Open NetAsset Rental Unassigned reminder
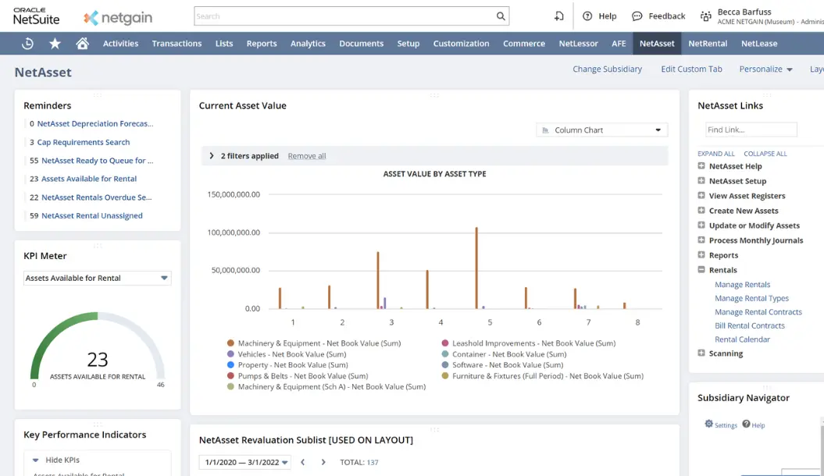 point(92,215)
